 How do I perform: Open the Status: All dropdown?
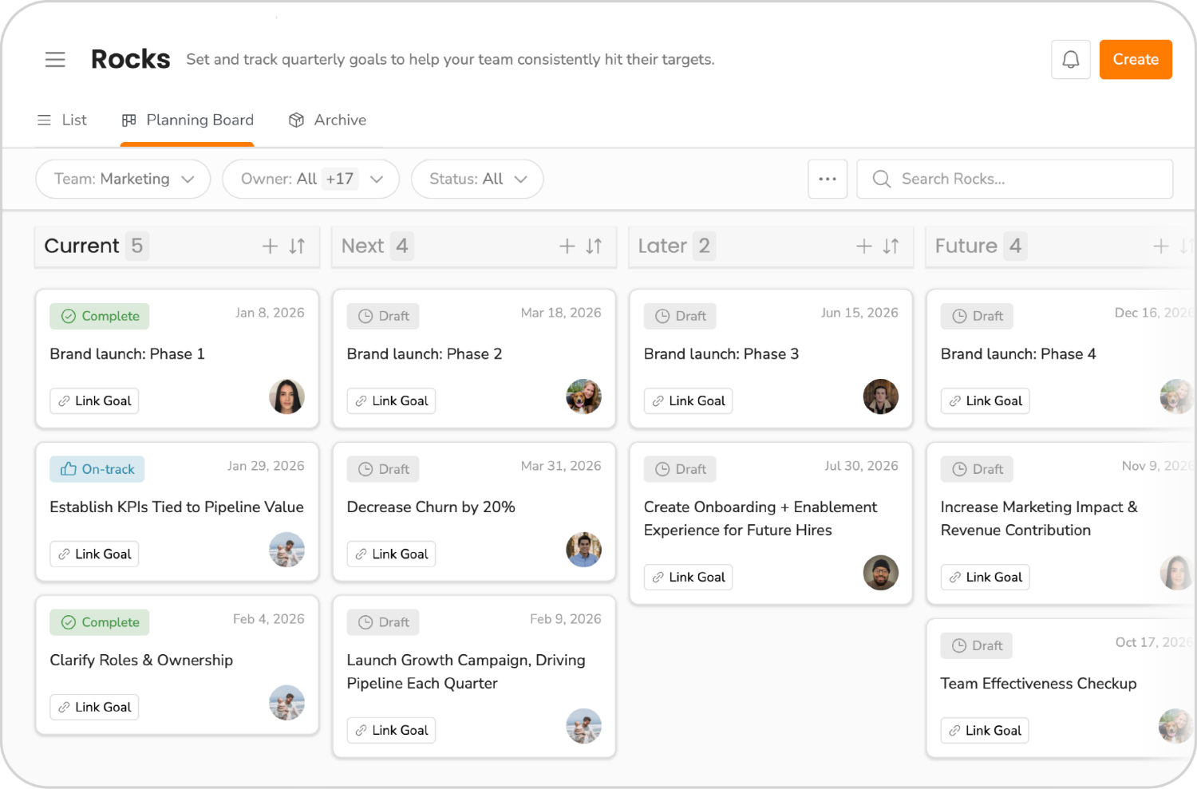click(x=476, y=179)
